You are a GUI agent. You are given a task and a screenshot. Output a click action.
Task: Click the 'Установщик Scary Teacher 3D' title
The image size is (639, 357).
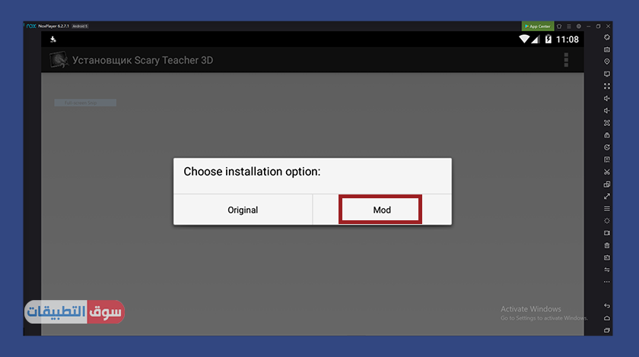143,60
